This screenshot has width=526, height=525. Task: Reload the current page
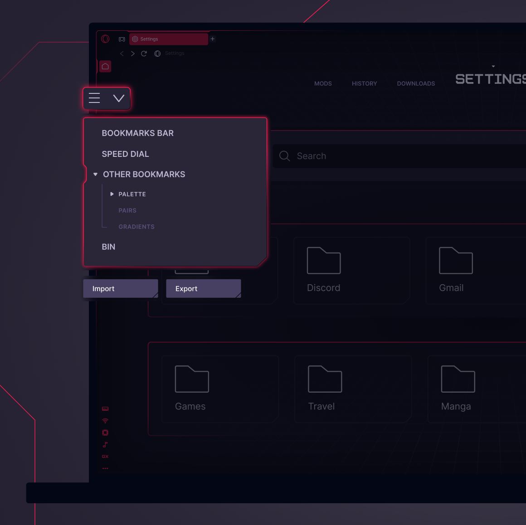coord(144,53)
